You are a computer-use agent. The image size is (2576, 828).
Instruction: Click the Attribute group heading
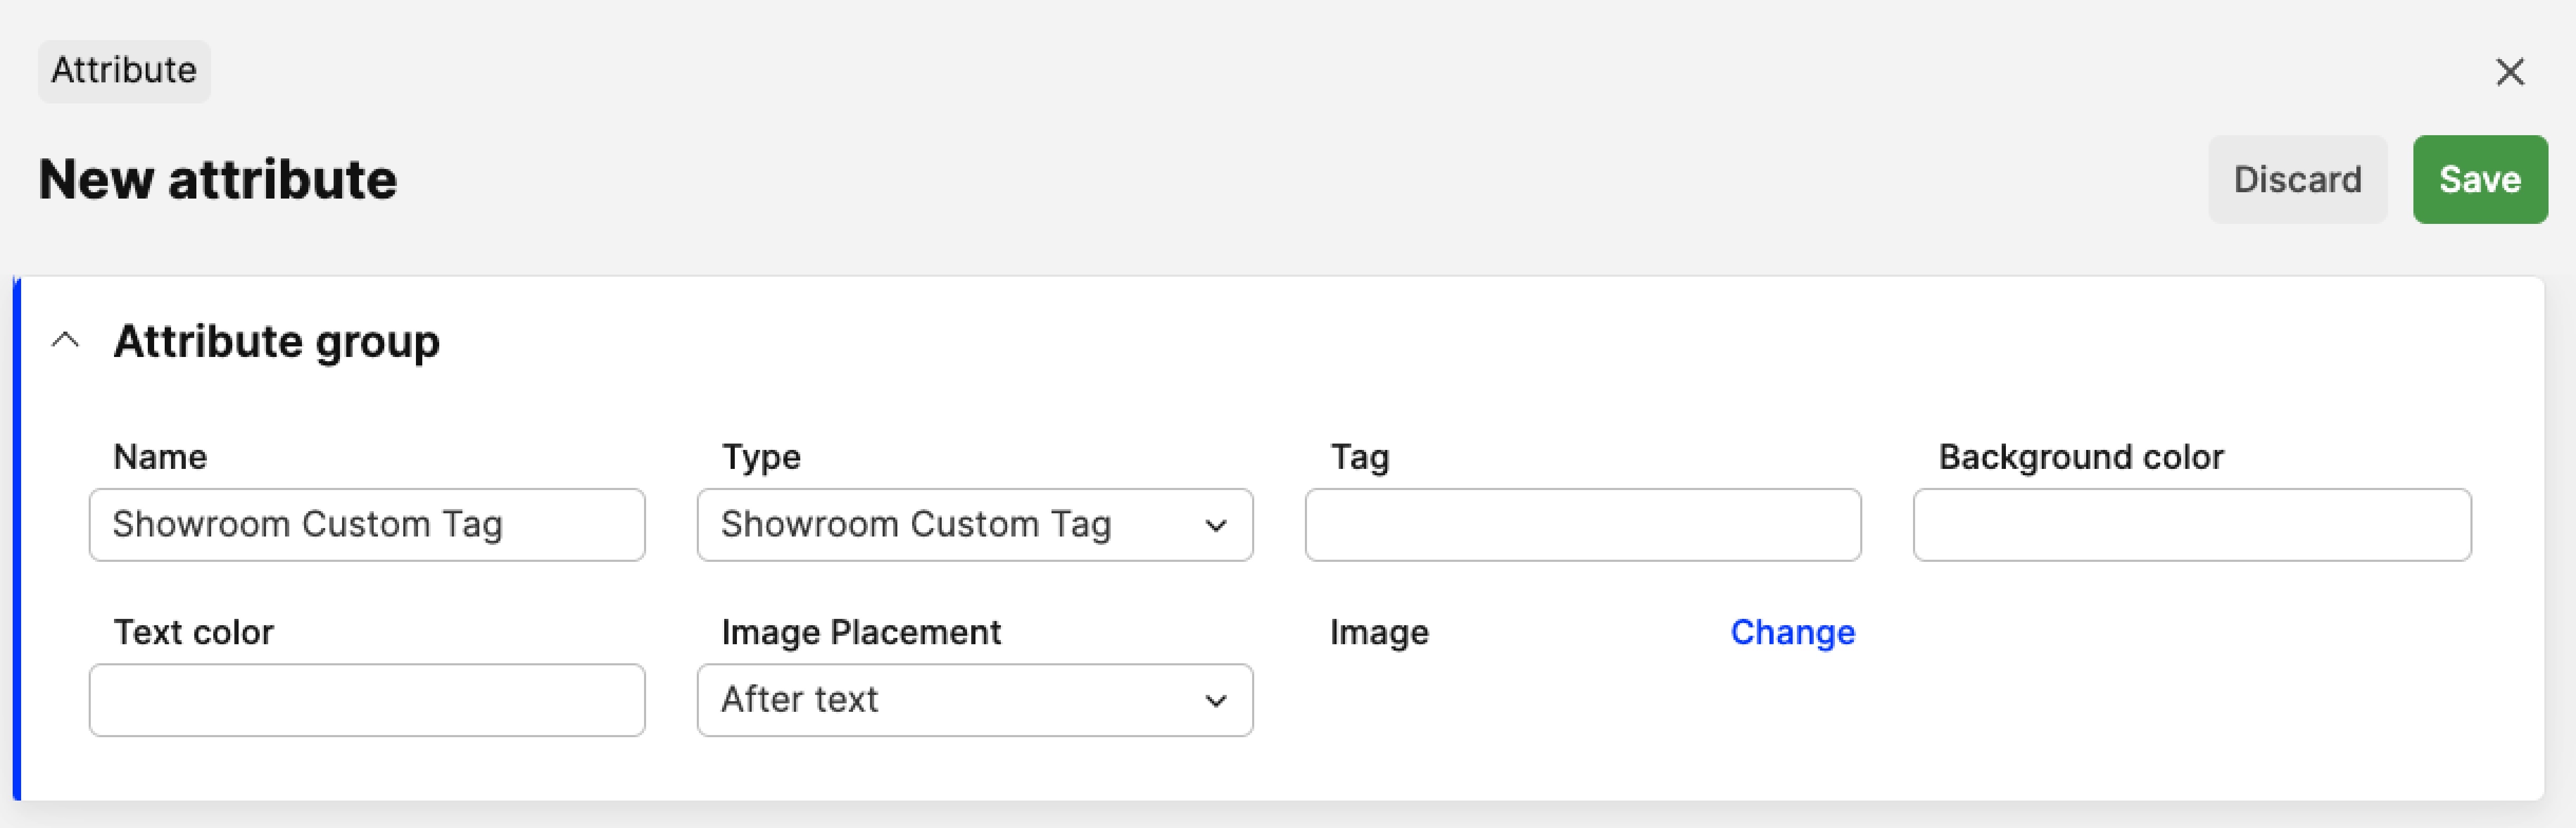tap(276, 341)
